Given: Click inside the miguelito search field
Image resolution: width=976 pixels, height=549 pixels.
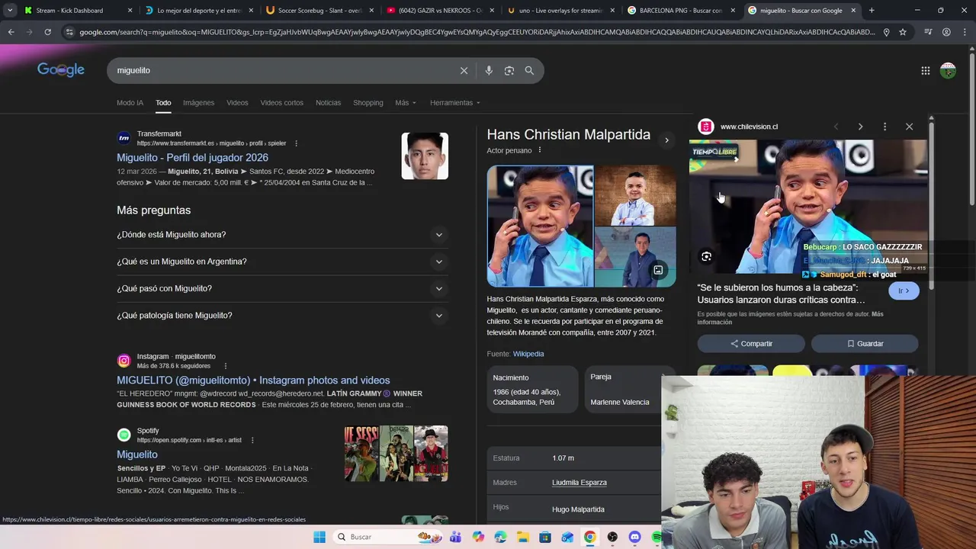Looking at the screenshot, I should pyautogui.click(x=282, y=70).
